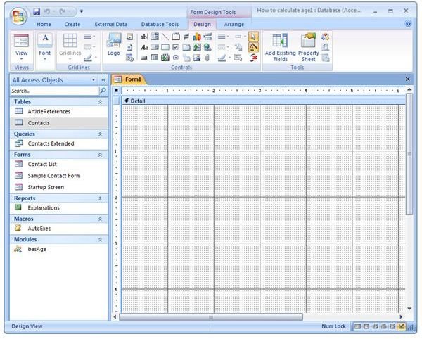Viewport: 422px width, 339px height.
Task: Open the View dropdown arrow
Action: pos(21,60)
